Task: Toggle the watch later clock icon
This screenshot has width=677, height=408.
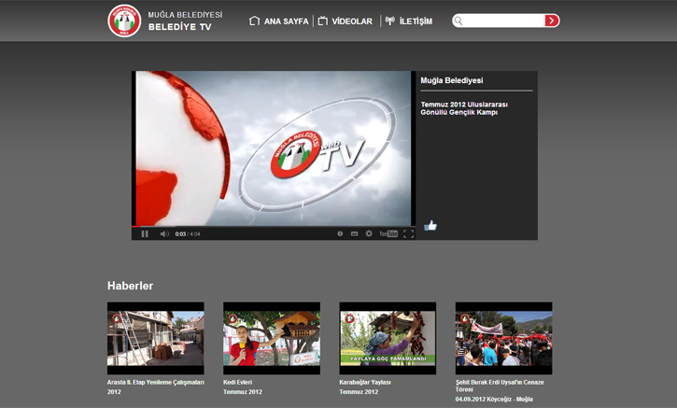Action: coord(340,233)
